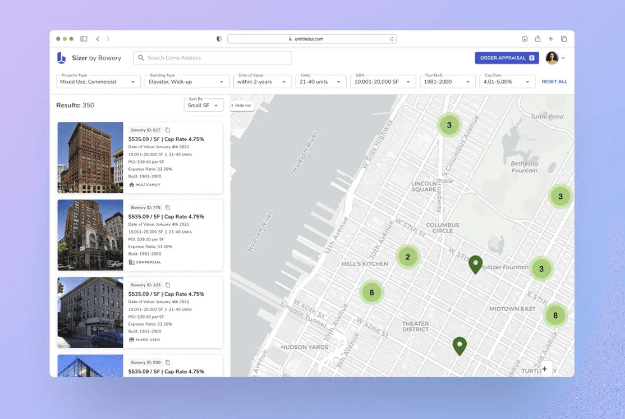Viewport: 625px width, 419px height.
Task: Open the cluster of 3 below Bethesda Fountain
Action: pos(560,197)
